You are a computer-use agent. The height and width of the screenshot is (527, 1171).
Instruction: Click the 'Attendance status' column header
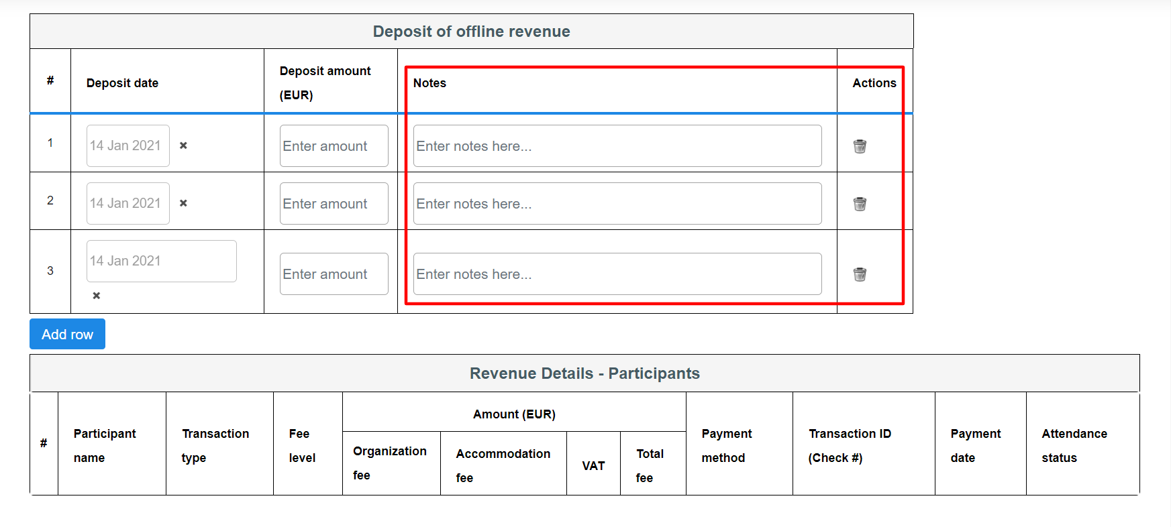pyautogui.click(x=1074, y=446)
